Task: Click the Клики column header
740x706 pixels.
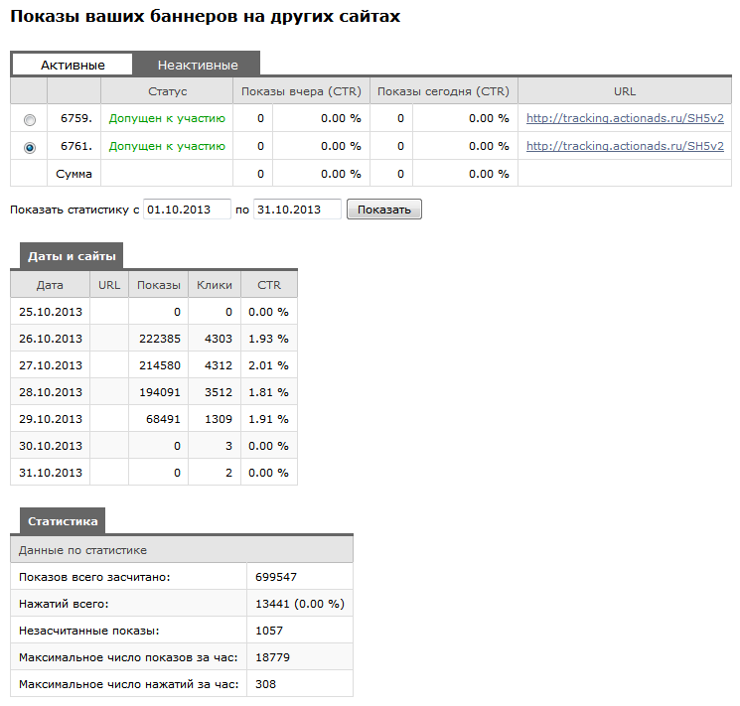Action: click(x=215, y=285)
